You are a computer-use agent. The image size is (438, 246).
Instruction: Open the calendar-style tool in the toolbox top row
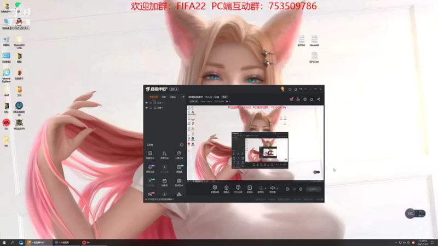[179, 155]
